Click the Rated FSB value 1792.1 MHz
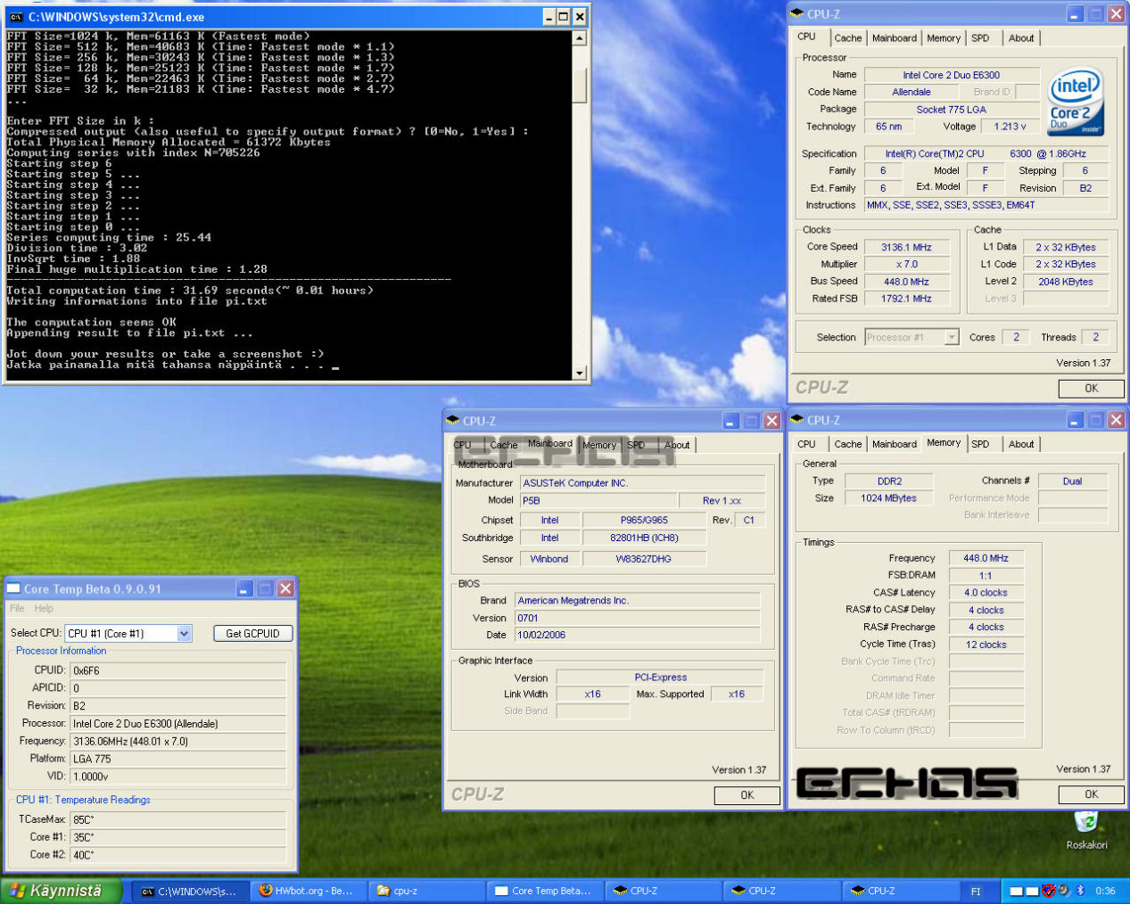The width and height of the screenshot is (1130, 904). 905,299
